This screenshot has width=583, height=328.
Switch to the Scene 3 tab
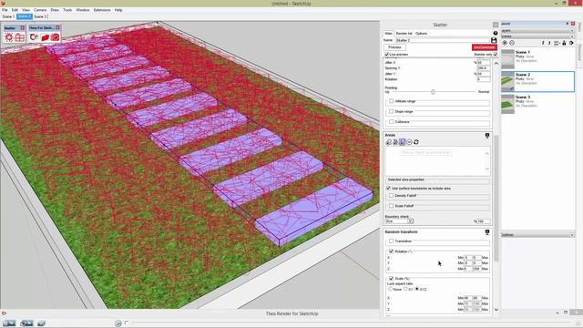(x=40, y=16)
